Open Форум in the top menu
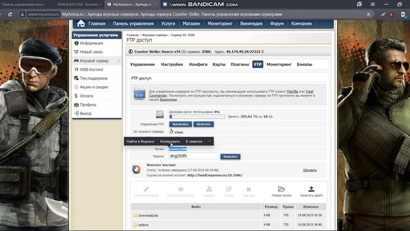Viewport: 410px width, 231px height. point(277,24)
